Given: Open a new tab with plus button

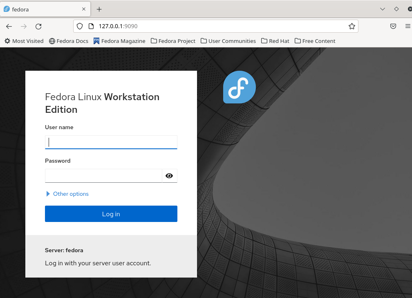Looking at the screenshot, I should tap(99, 9).
